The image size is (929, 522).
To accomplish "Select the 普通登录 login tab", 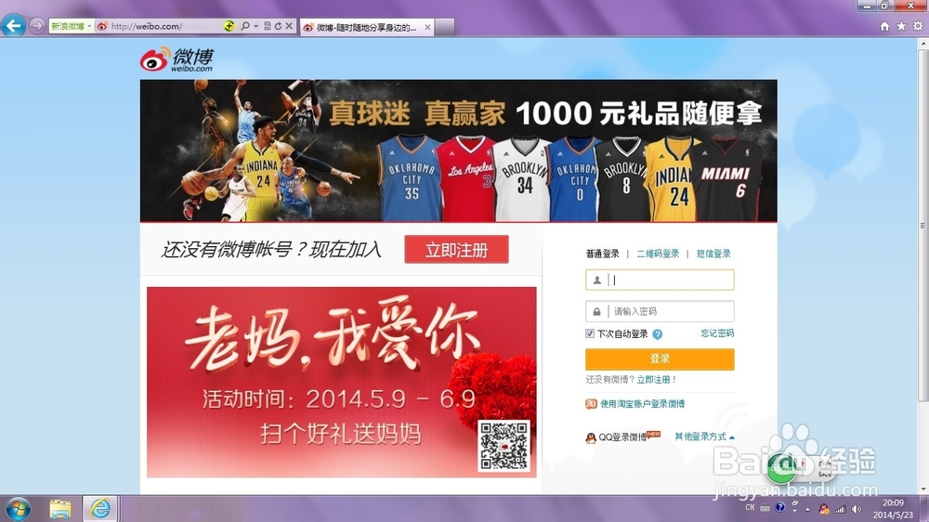I will (x=603, y=254).
